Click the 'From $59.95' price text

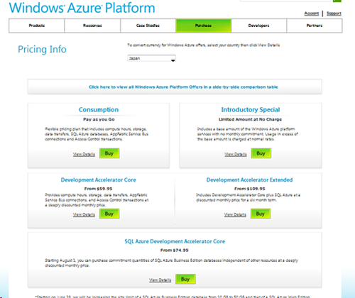point(98,189)
